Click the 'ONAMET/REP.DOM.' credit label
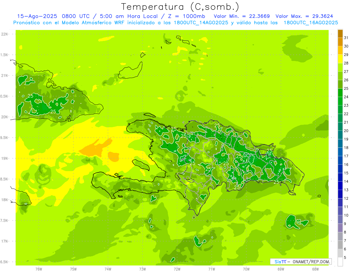This screenshot has width=354, height=273. pos(312,262)
